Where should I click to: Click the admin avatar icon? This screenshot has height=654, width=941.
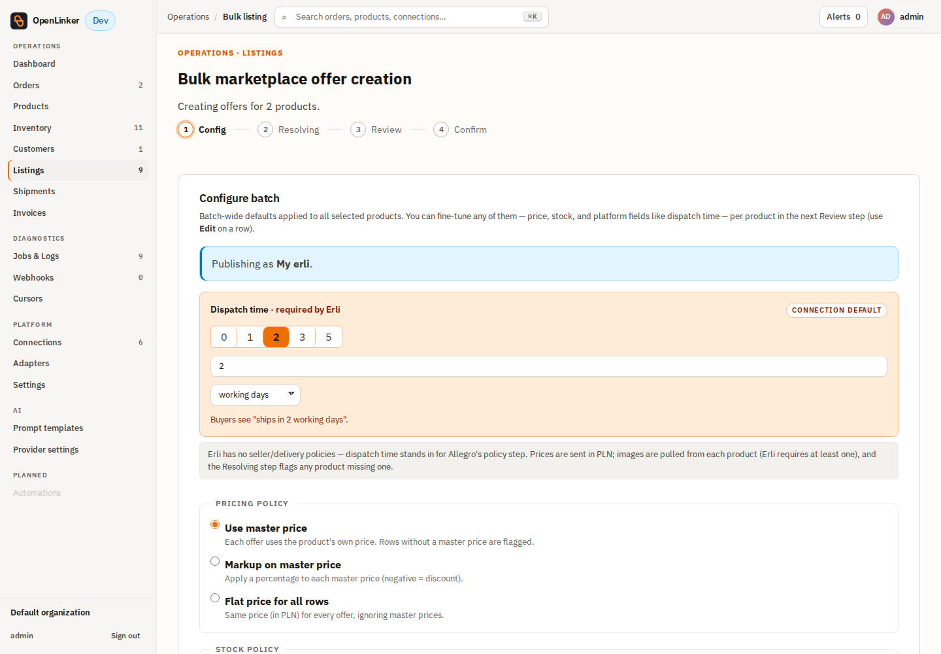point(885,17)
